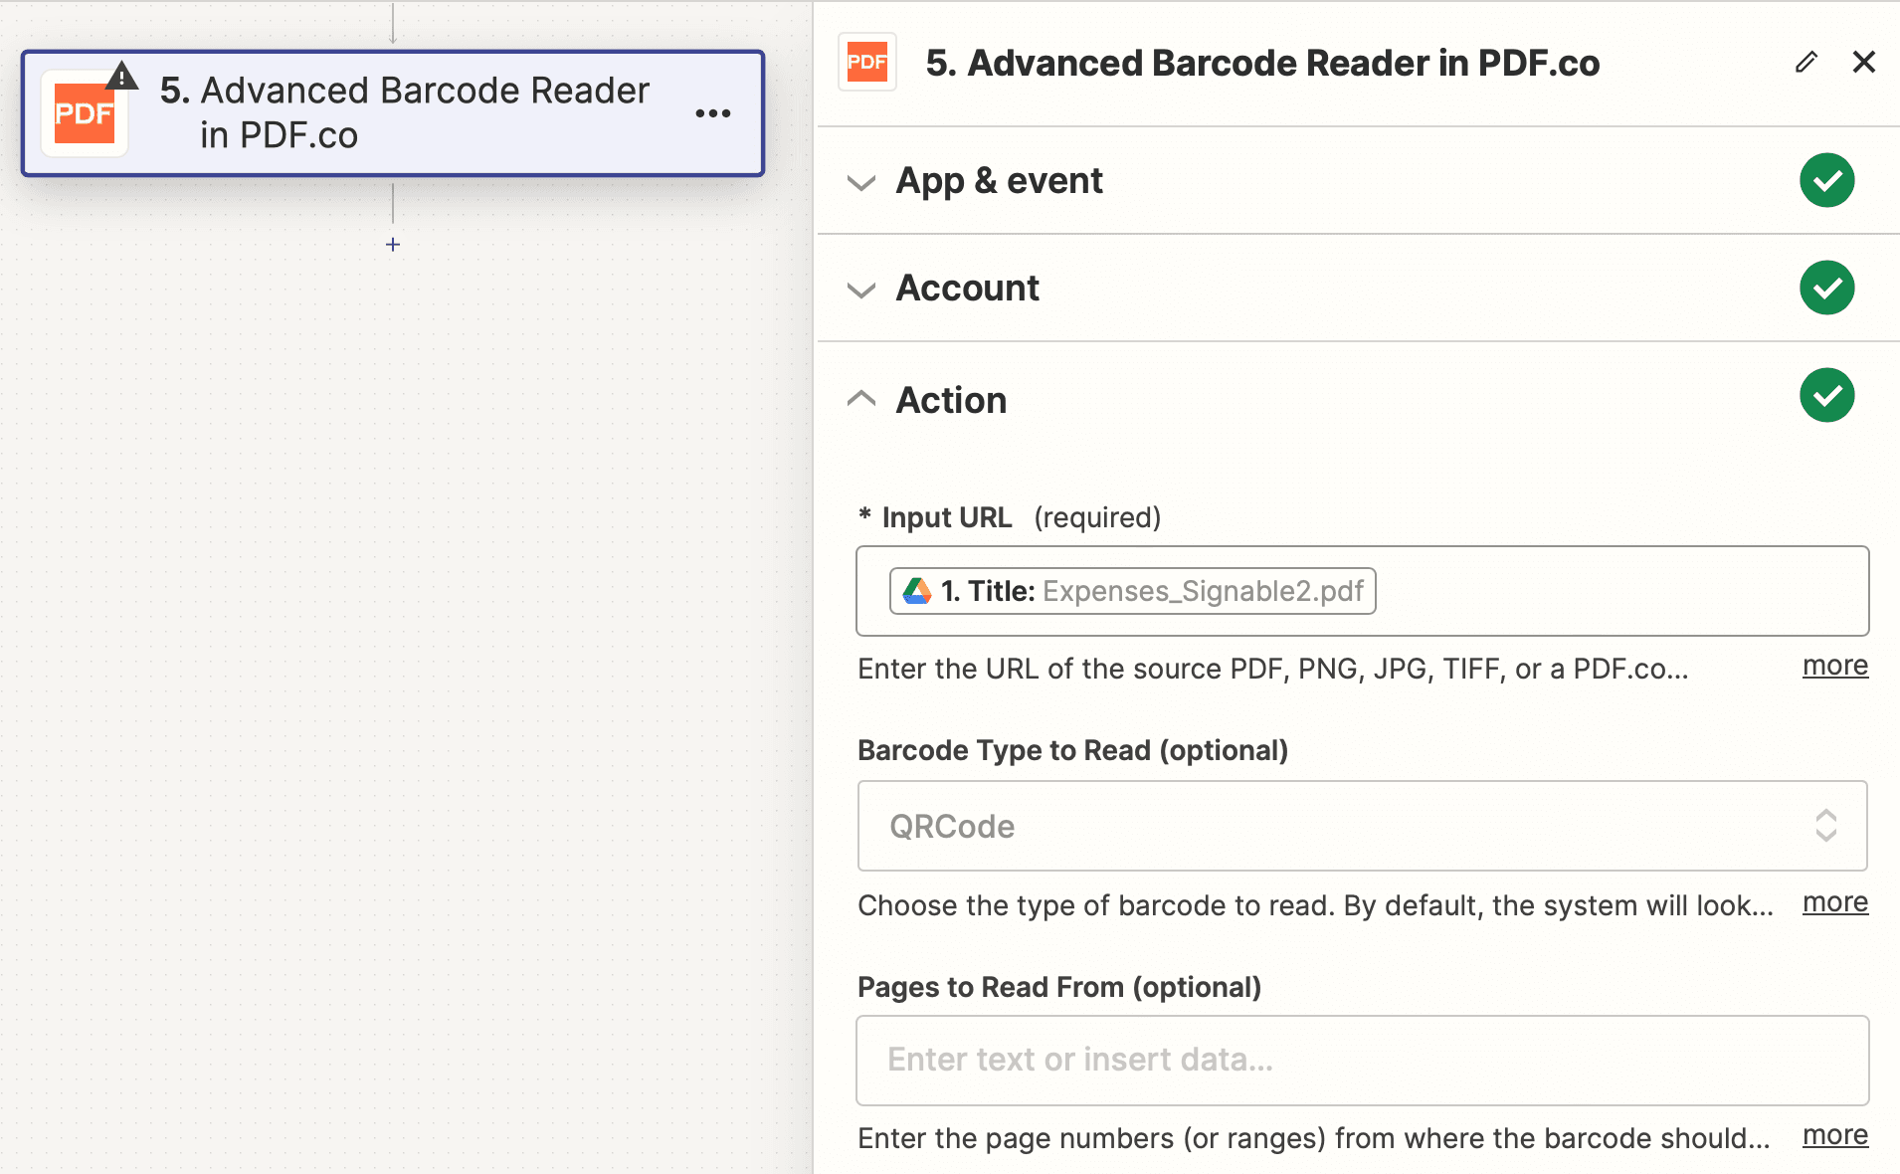The image size is (1900, 1174).
Task: Click the plus icon below the step card
Action: [393, 244]
